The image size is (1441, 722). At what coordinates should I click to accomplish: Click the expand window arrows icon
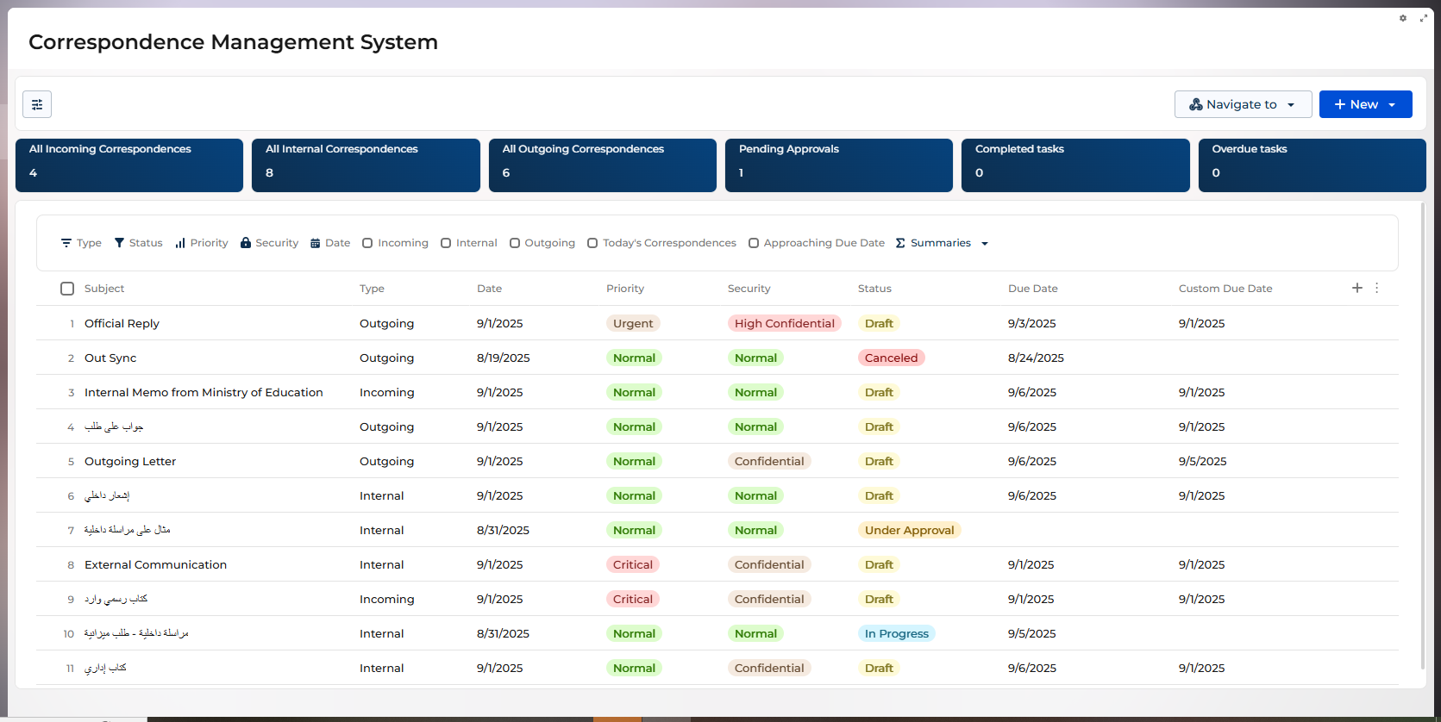pyautogui.click(x=1424, y=18)
